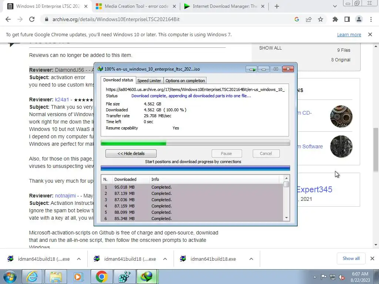
Task: Click the Cancel download button
Action: [x=266, y=153]
